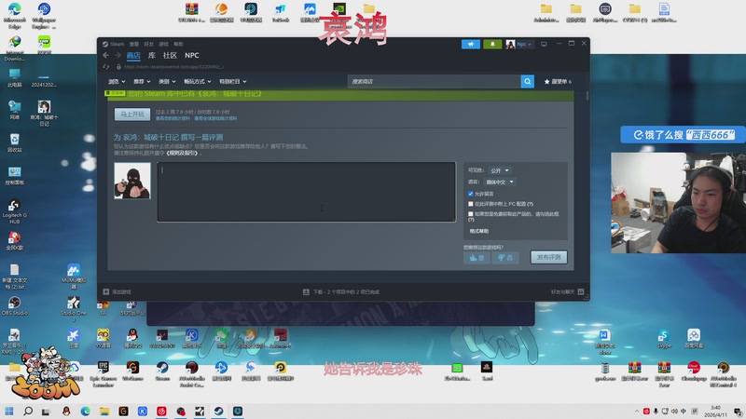
Task: Click the store search input field
Action: (x=434, y=82)
